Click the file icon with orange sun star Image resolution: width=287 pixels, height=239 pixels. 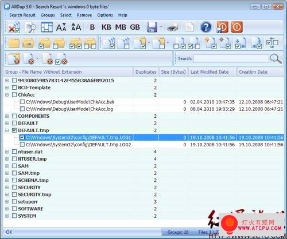point(210,43)
